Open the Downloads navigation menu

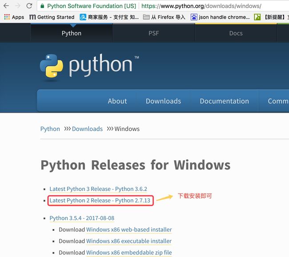click(x=163, y=101)
